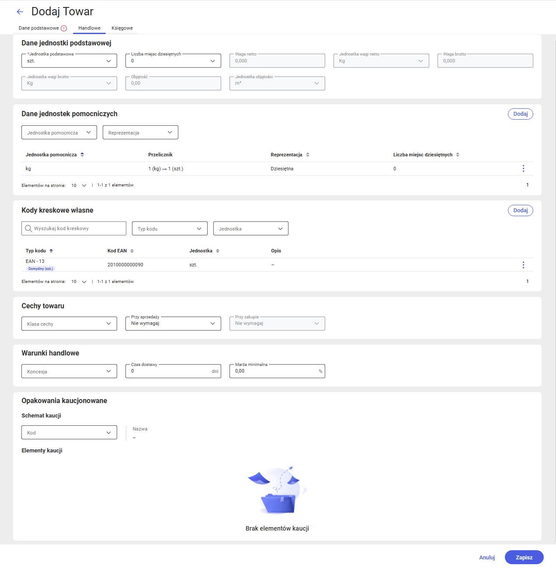Go back using the arrow beside Dodaj Towar
Screen dimensions: 556x569
[x=20, y=12]
